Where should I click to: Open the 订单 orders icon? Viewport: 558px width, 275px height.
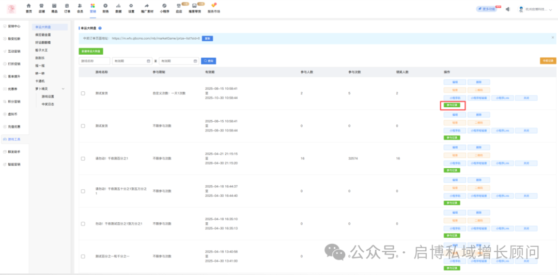[x=67, y=6]
